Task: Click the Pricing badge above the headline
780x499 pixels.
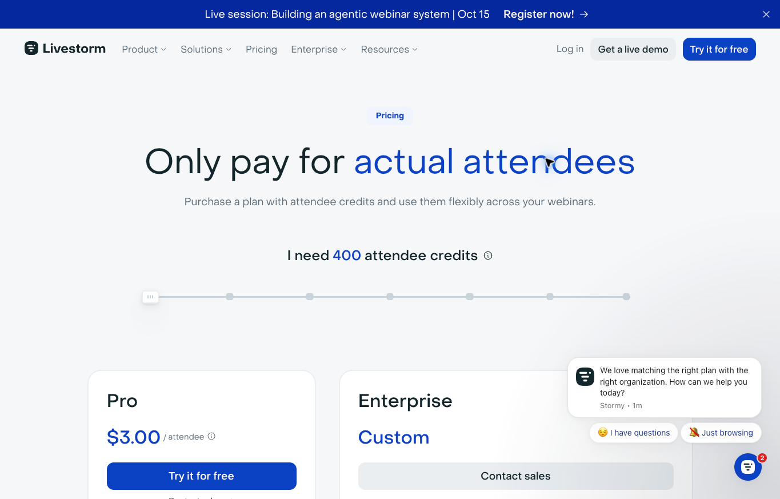Action: [390, 115]
